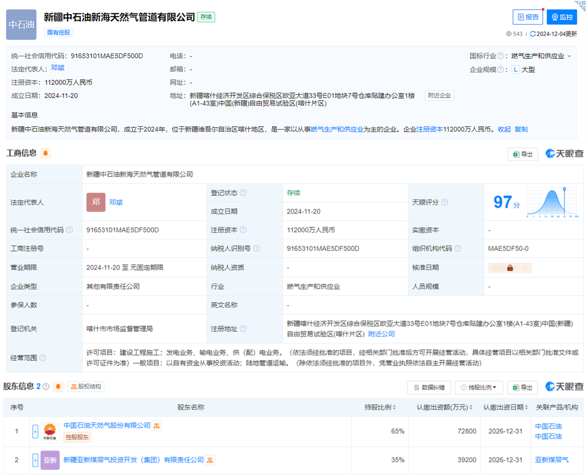Open 附近公司 link in registered address
The width and height of the screenshot is (587, 476).
382,334
